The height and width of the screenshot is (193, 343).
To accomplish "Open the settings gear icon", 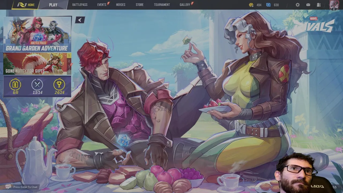I will point(298,5).
